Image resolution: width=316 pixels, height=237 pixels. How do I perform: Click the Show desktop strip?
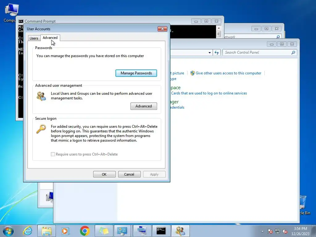(x=314, y=231)
